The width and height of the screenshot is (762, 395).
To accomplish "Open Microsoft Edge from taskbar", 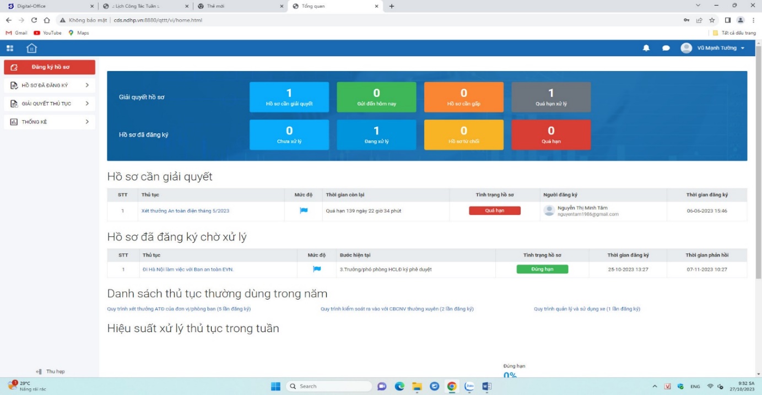I will pos(399,386).
